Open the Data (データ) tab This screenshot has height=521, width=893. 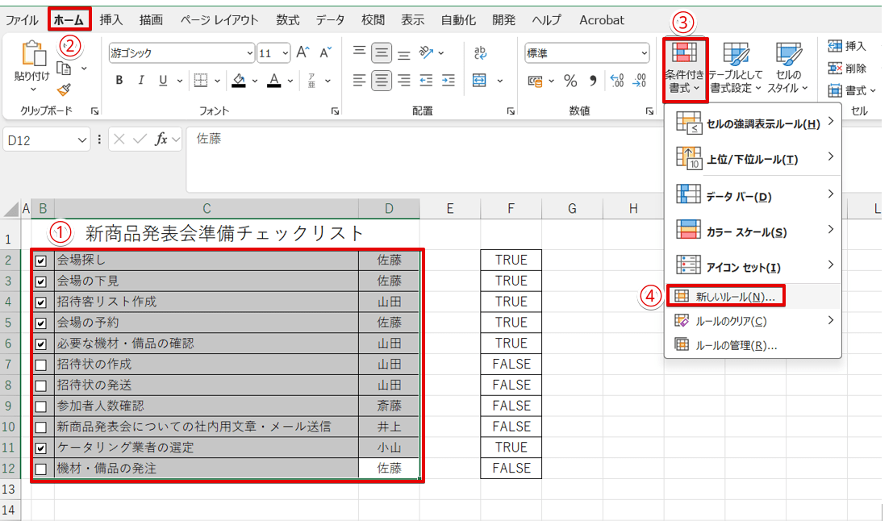(330, 20)
